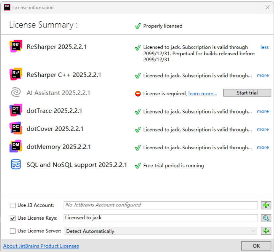Click the ReSharper product icon
274x252 pixels.
16,47
